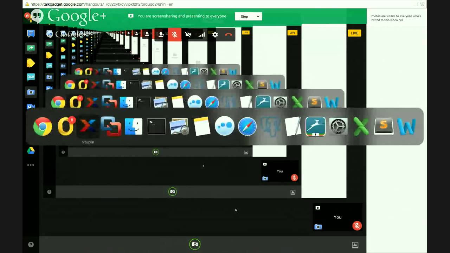Viewport: 450px width, 253px height.
Task: Open the yellow tag app in sidebar
Action: [31, 63]
